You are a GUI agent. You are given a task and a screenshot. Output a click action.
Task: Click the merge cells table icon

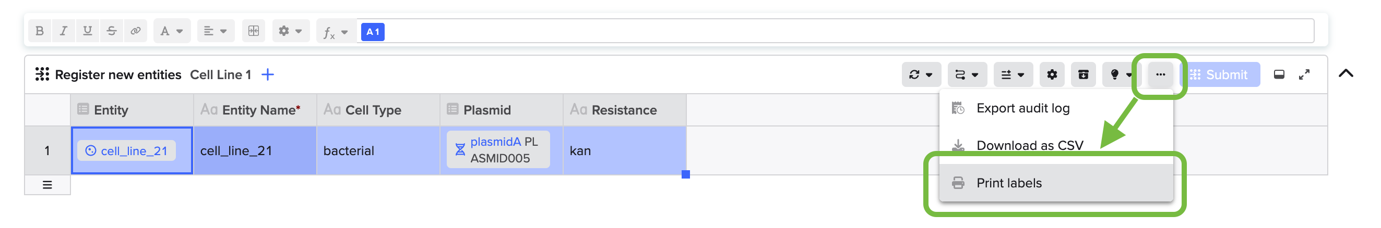coord(254,31)
